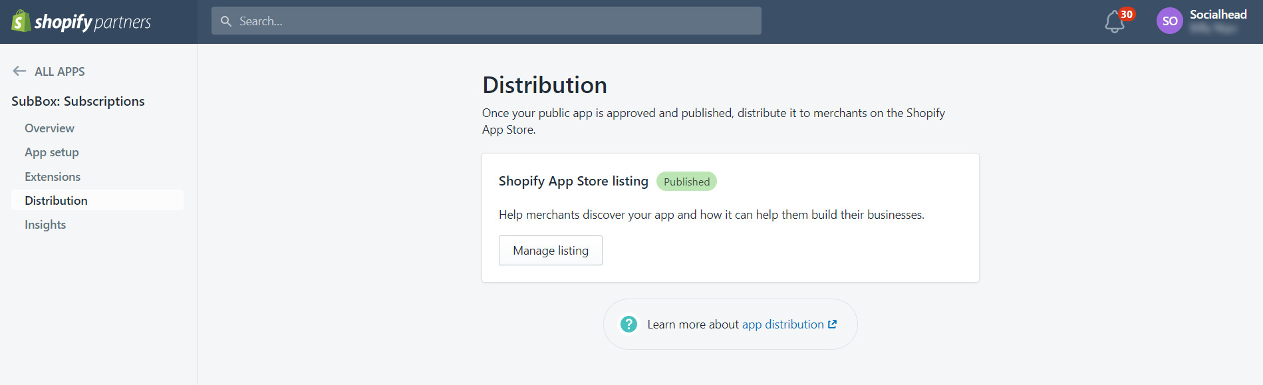Open App setup in the sidebar
The image size is (1263, 385).
52,152
